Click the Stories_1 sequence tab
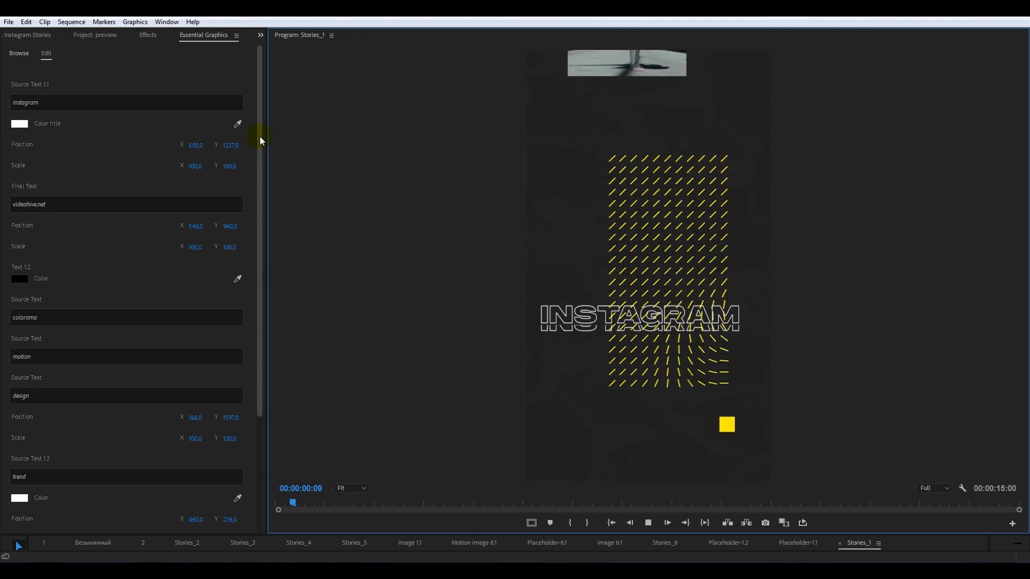The image size is (1030, 579). [859, 542]
